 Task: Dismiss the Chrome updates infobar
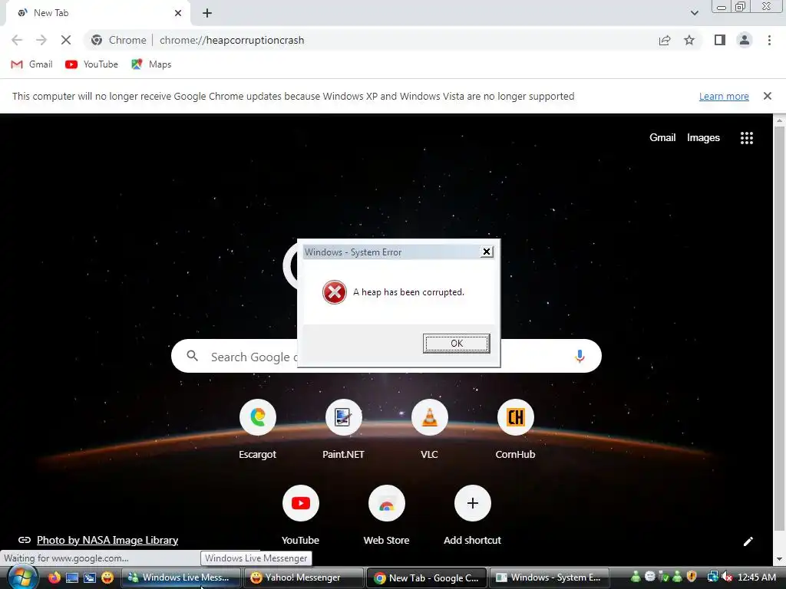[767, 96]
